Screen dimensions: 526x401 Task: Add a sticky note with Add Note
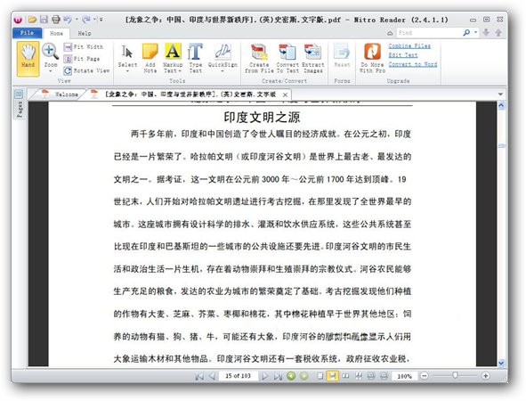[x=150, y=58]
